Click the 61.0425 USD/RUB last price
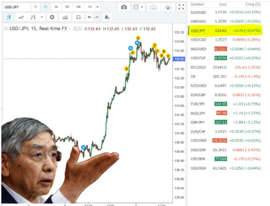Viewport: 270px width, 206px height. click(219, 168)
